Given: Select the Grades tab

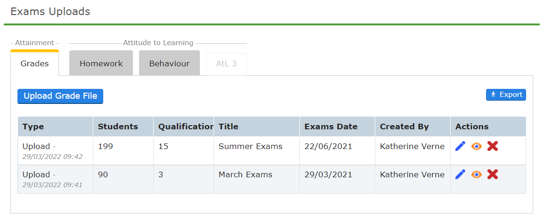Looking at the screenshot, I should (34, 63).
